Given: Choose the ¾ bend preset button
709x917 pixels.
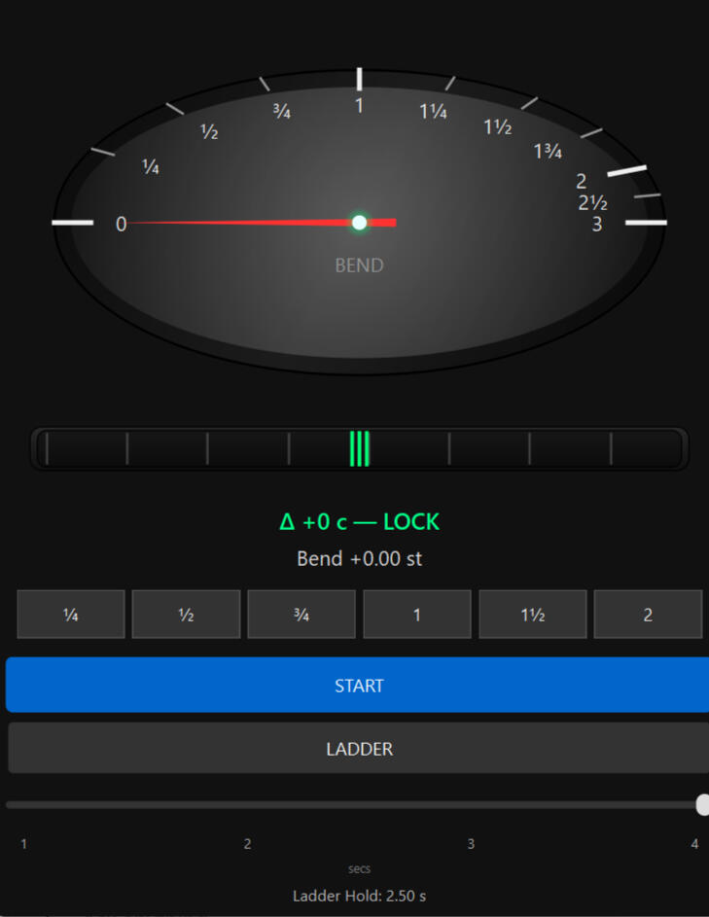Looking at the screenshot, I should coord(301,615).
